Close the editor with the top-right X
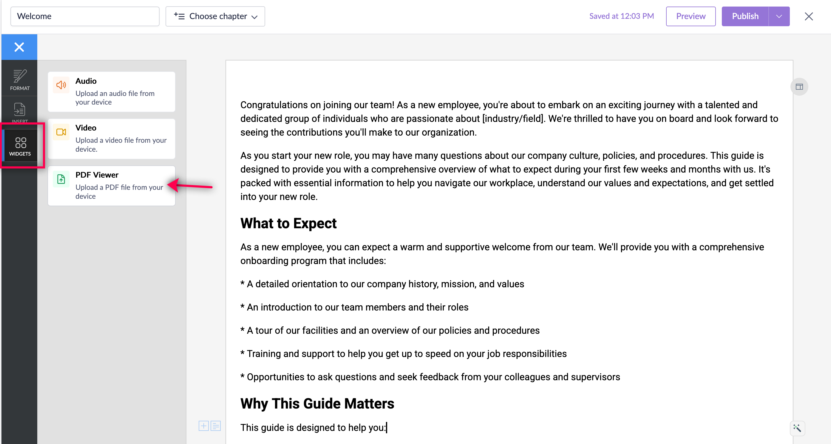 [x=808, y=16]
